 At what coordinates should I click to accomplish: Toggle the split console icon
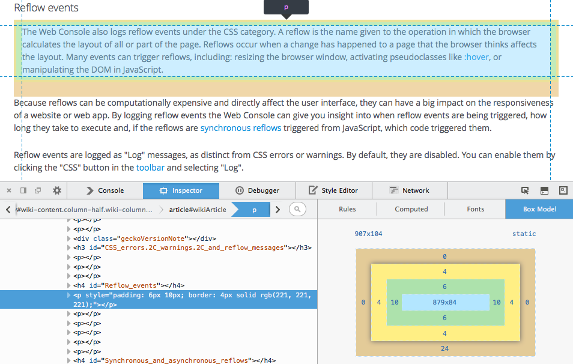[544, 190]
